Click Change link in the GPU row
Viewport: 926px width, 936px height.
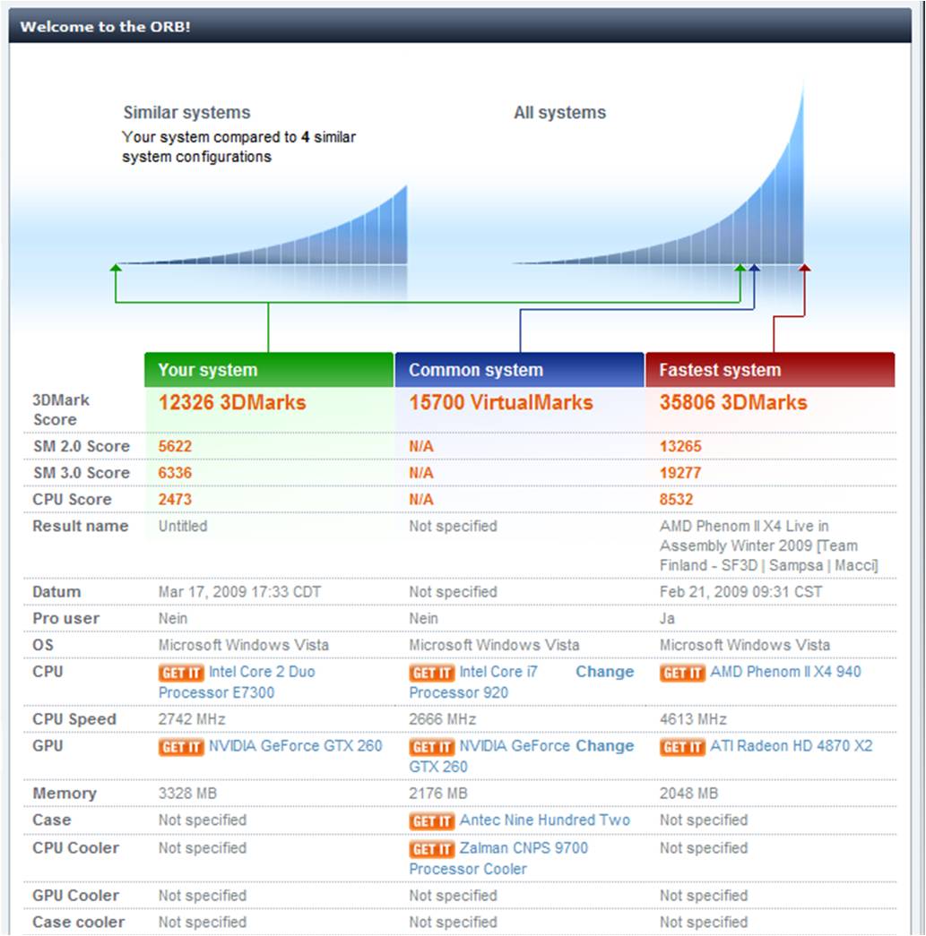coord(604,745)
